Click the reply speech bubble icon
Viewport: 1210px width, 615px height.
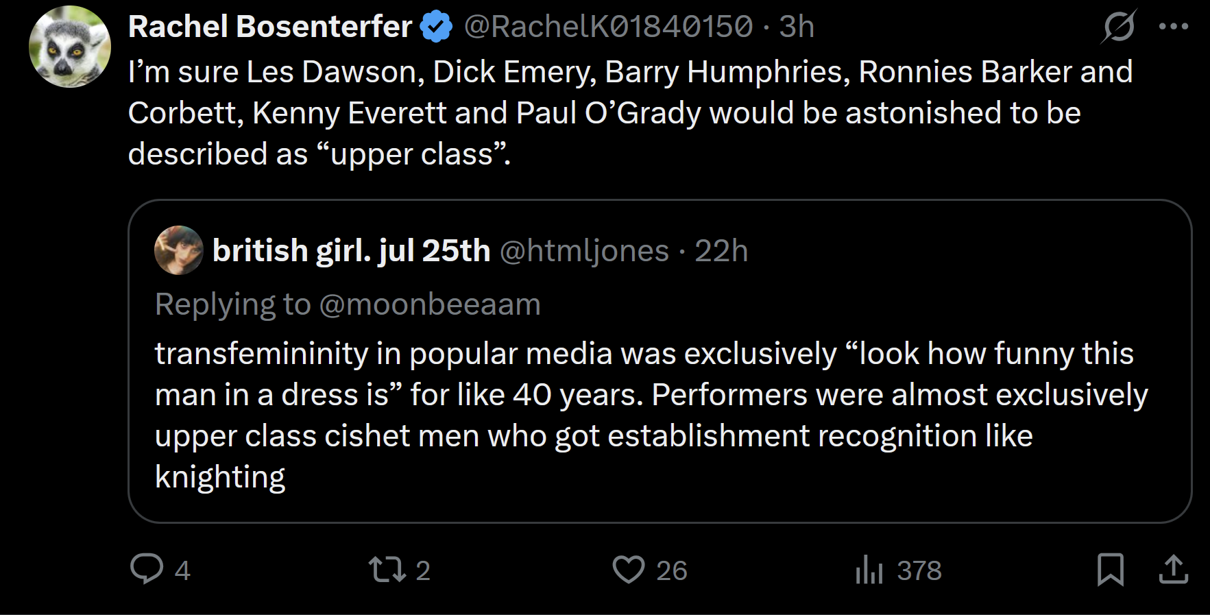(147, 569)
